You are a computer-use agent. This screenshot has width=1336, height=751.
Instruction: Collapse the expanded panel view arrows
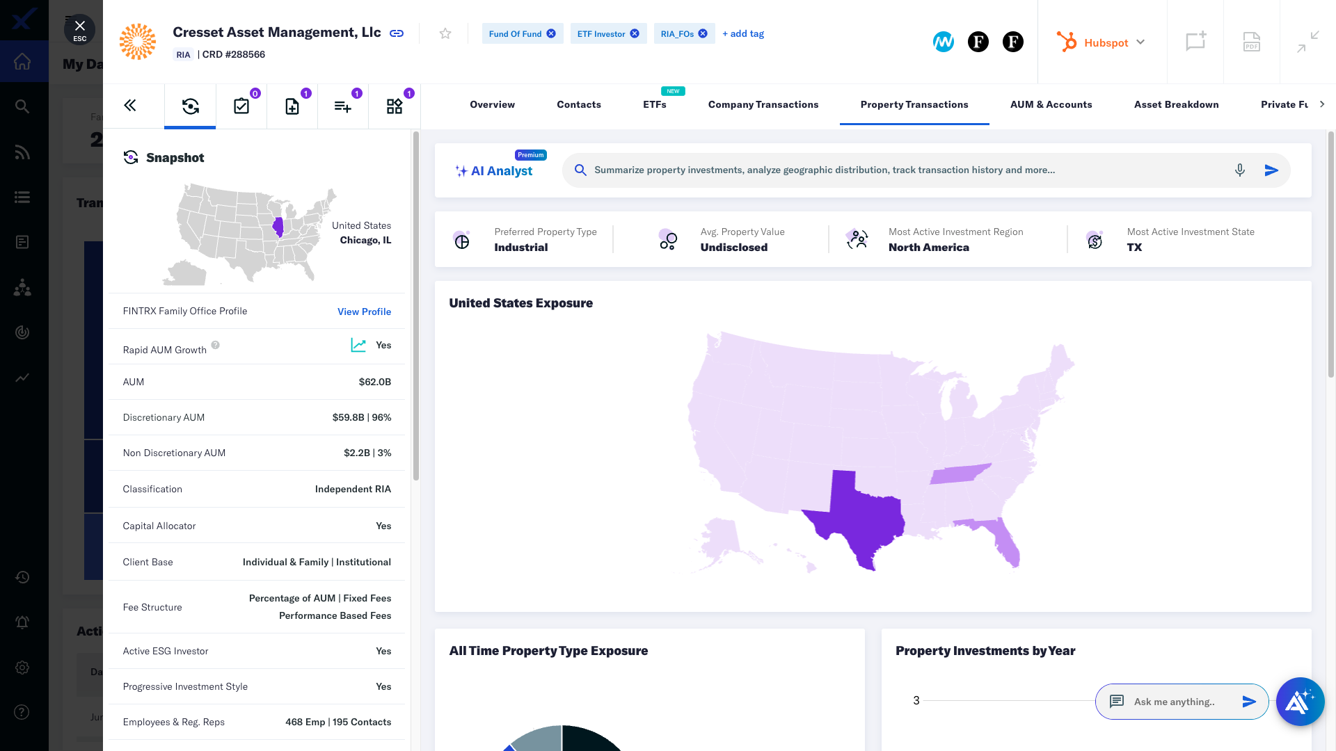pos(1308,42)
